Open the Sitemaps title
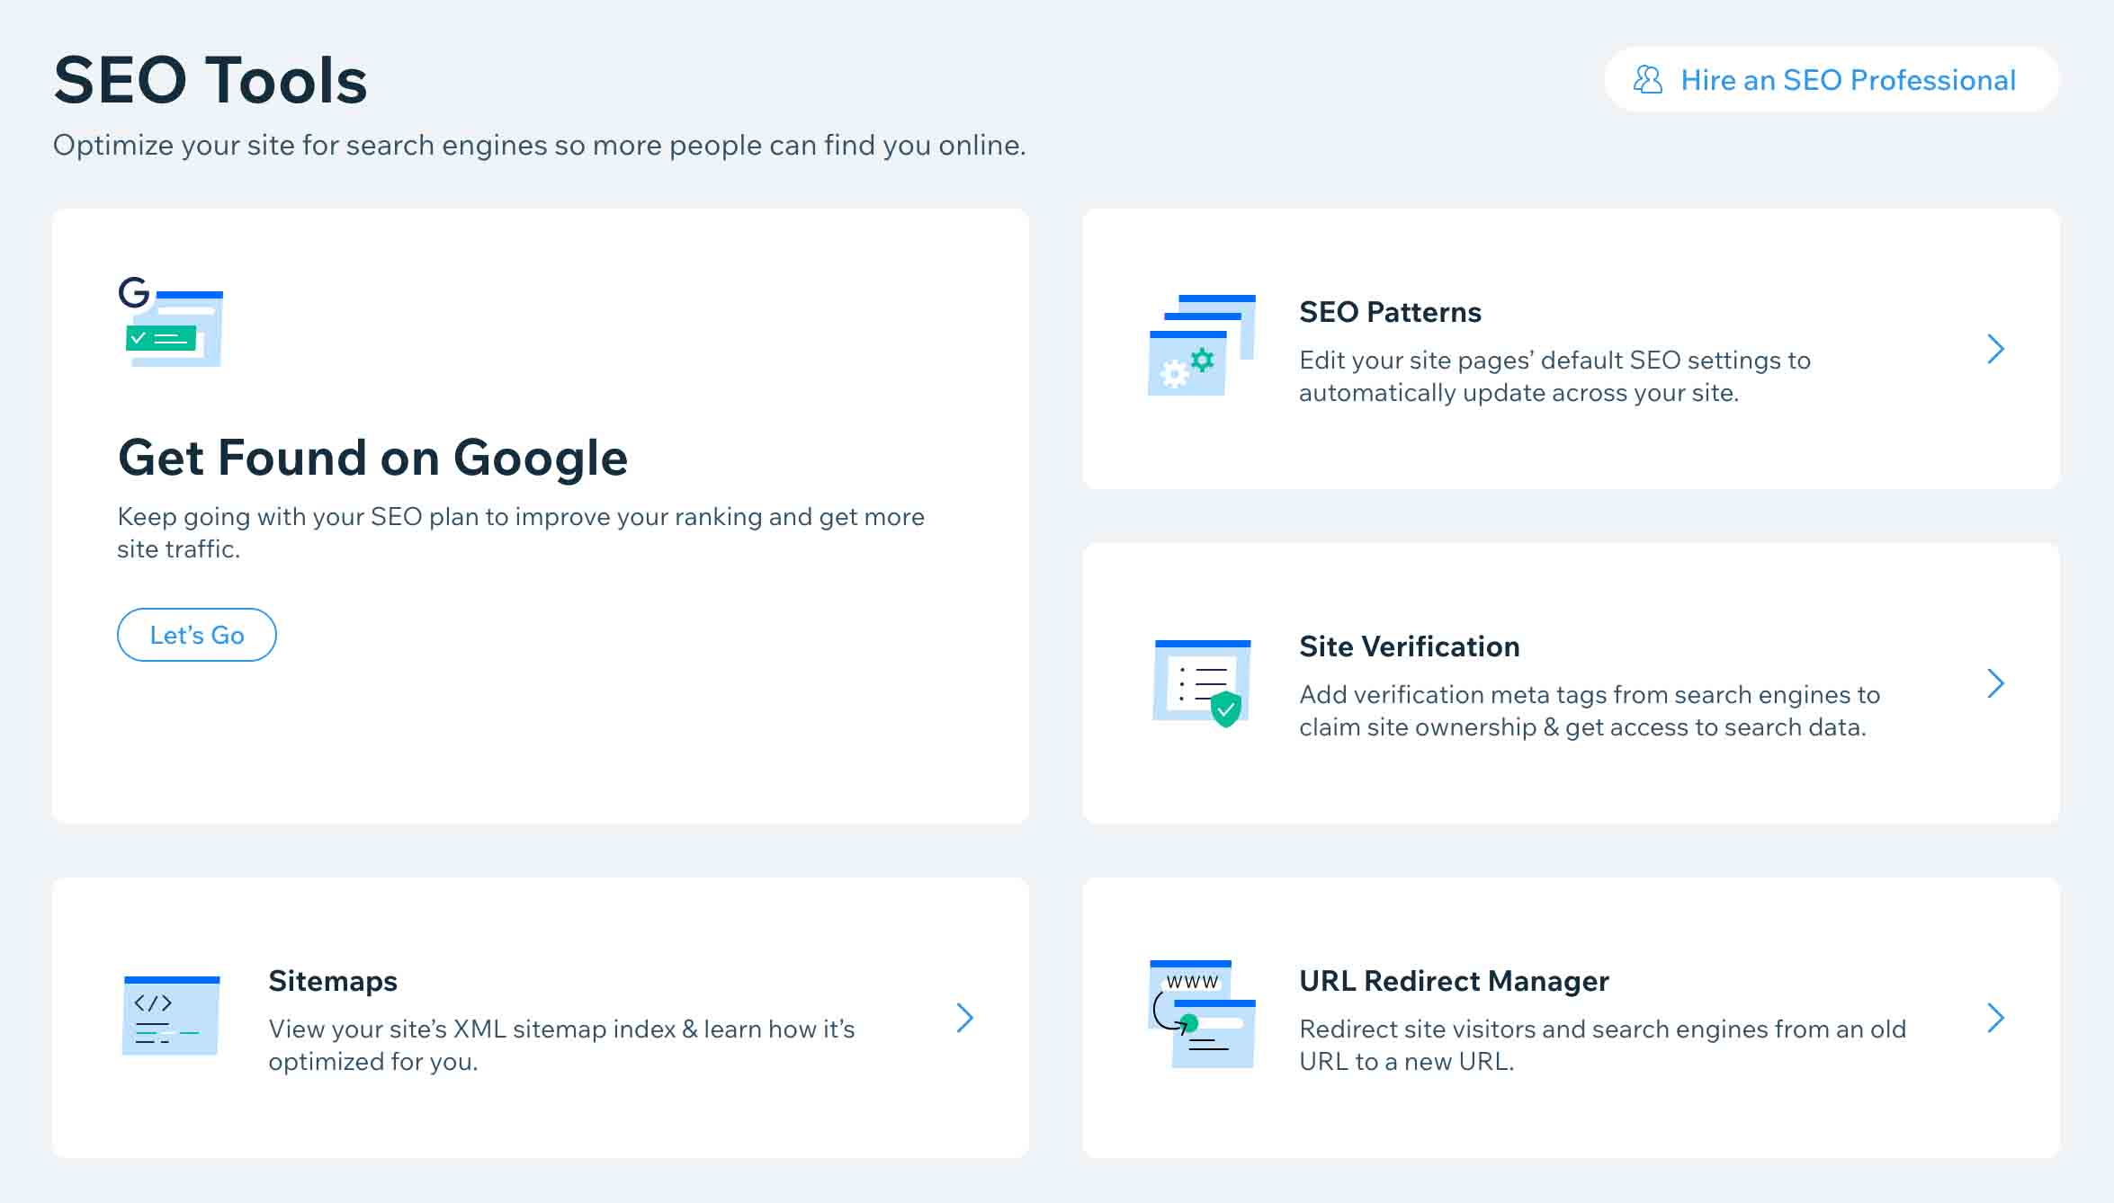The image size is (2114, 1203). [x=333, y=981]
